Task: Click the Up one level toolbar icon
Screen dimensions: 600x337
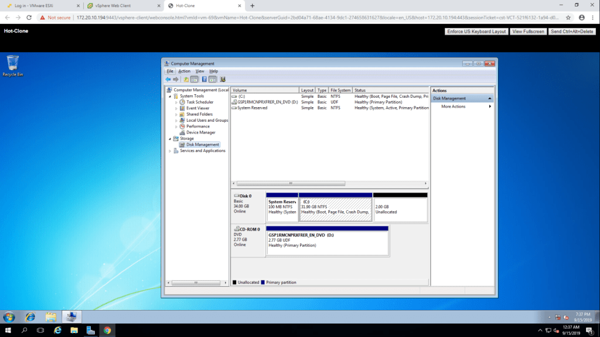Action: click(186, 79)
